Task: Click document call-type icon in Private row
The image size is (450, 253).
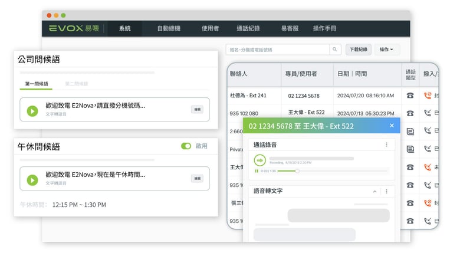Action: [x=410, y=149]
